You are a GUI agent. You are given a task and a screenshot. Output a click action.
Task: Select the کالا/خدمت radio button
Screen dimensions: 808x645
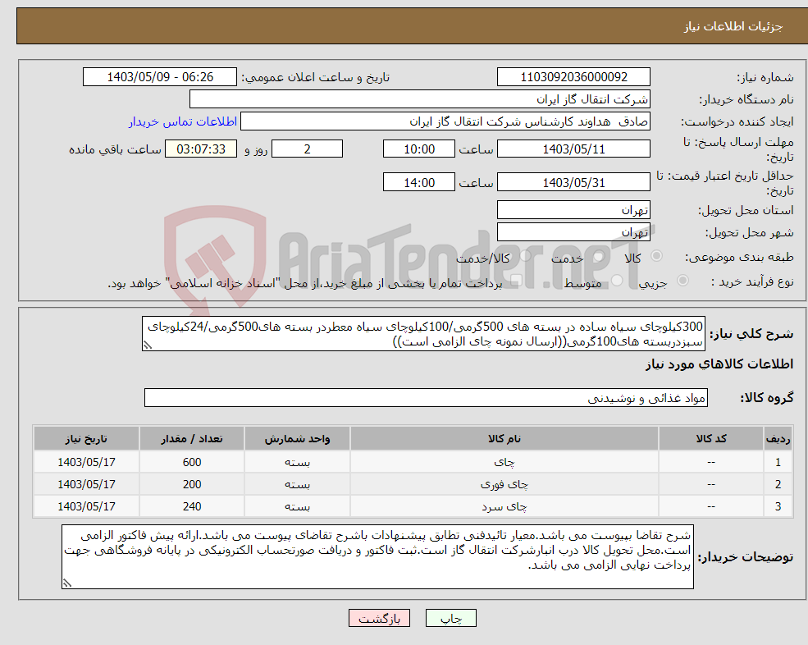click(525, 256)
